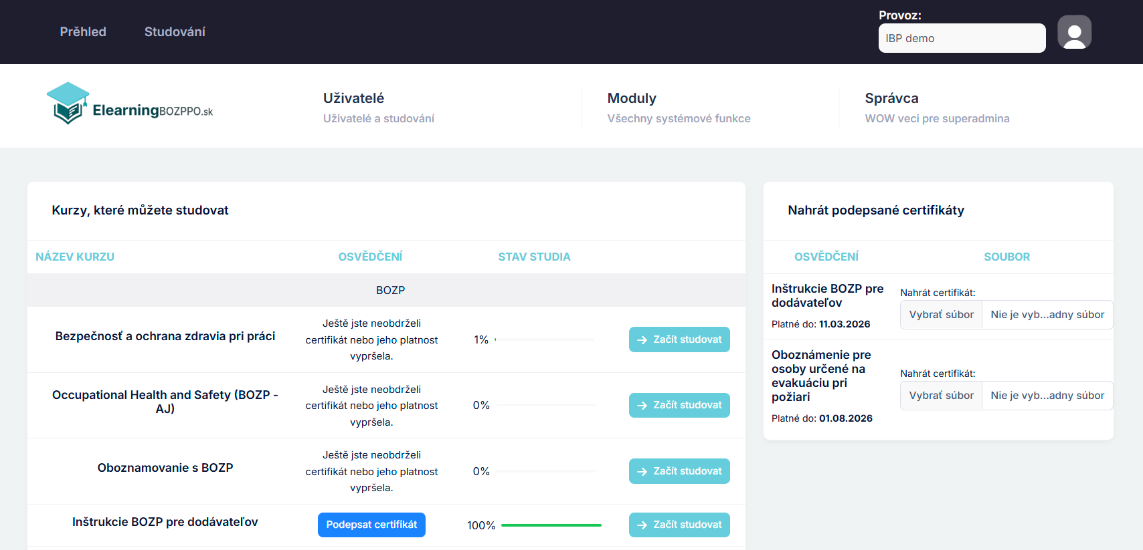Start studying Bezpečnosť a ochrana zdravia pri práci
This screenshot has width=1143, height=550.
click(x=679, y=339)
